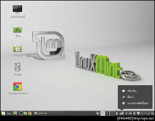This screenshot has width=155, height=121.
Task: Launch Terminal from the panel
Action: point(21,114)
